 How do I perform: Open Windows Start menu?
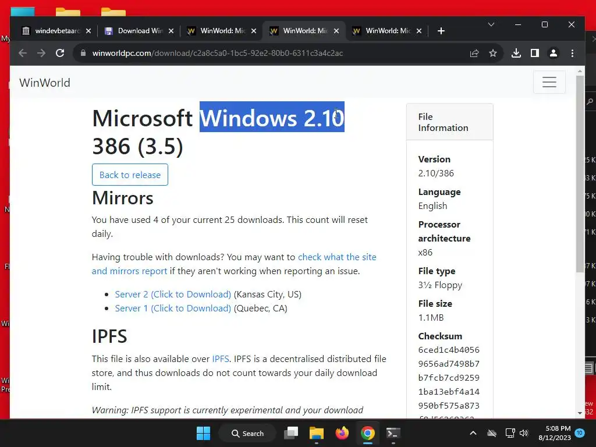pos(203,433)
